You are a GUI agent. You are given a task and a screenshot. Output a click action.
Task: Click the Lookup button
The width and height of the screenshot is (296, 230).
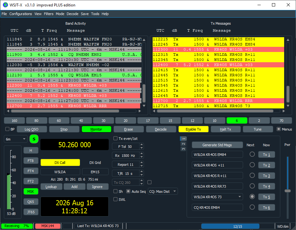point(51,187)
